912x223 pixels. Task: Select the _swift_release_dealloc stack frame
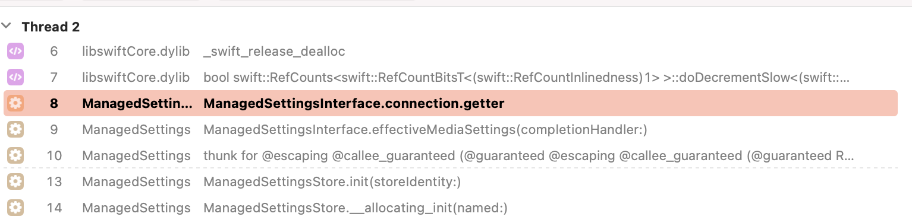click(x=450, y=52)
